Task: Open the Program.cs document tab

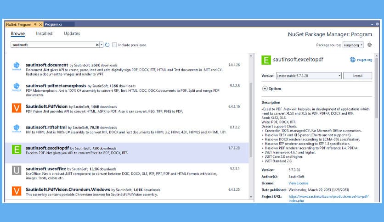Action: pyautogui.click(x=53, y=24)
